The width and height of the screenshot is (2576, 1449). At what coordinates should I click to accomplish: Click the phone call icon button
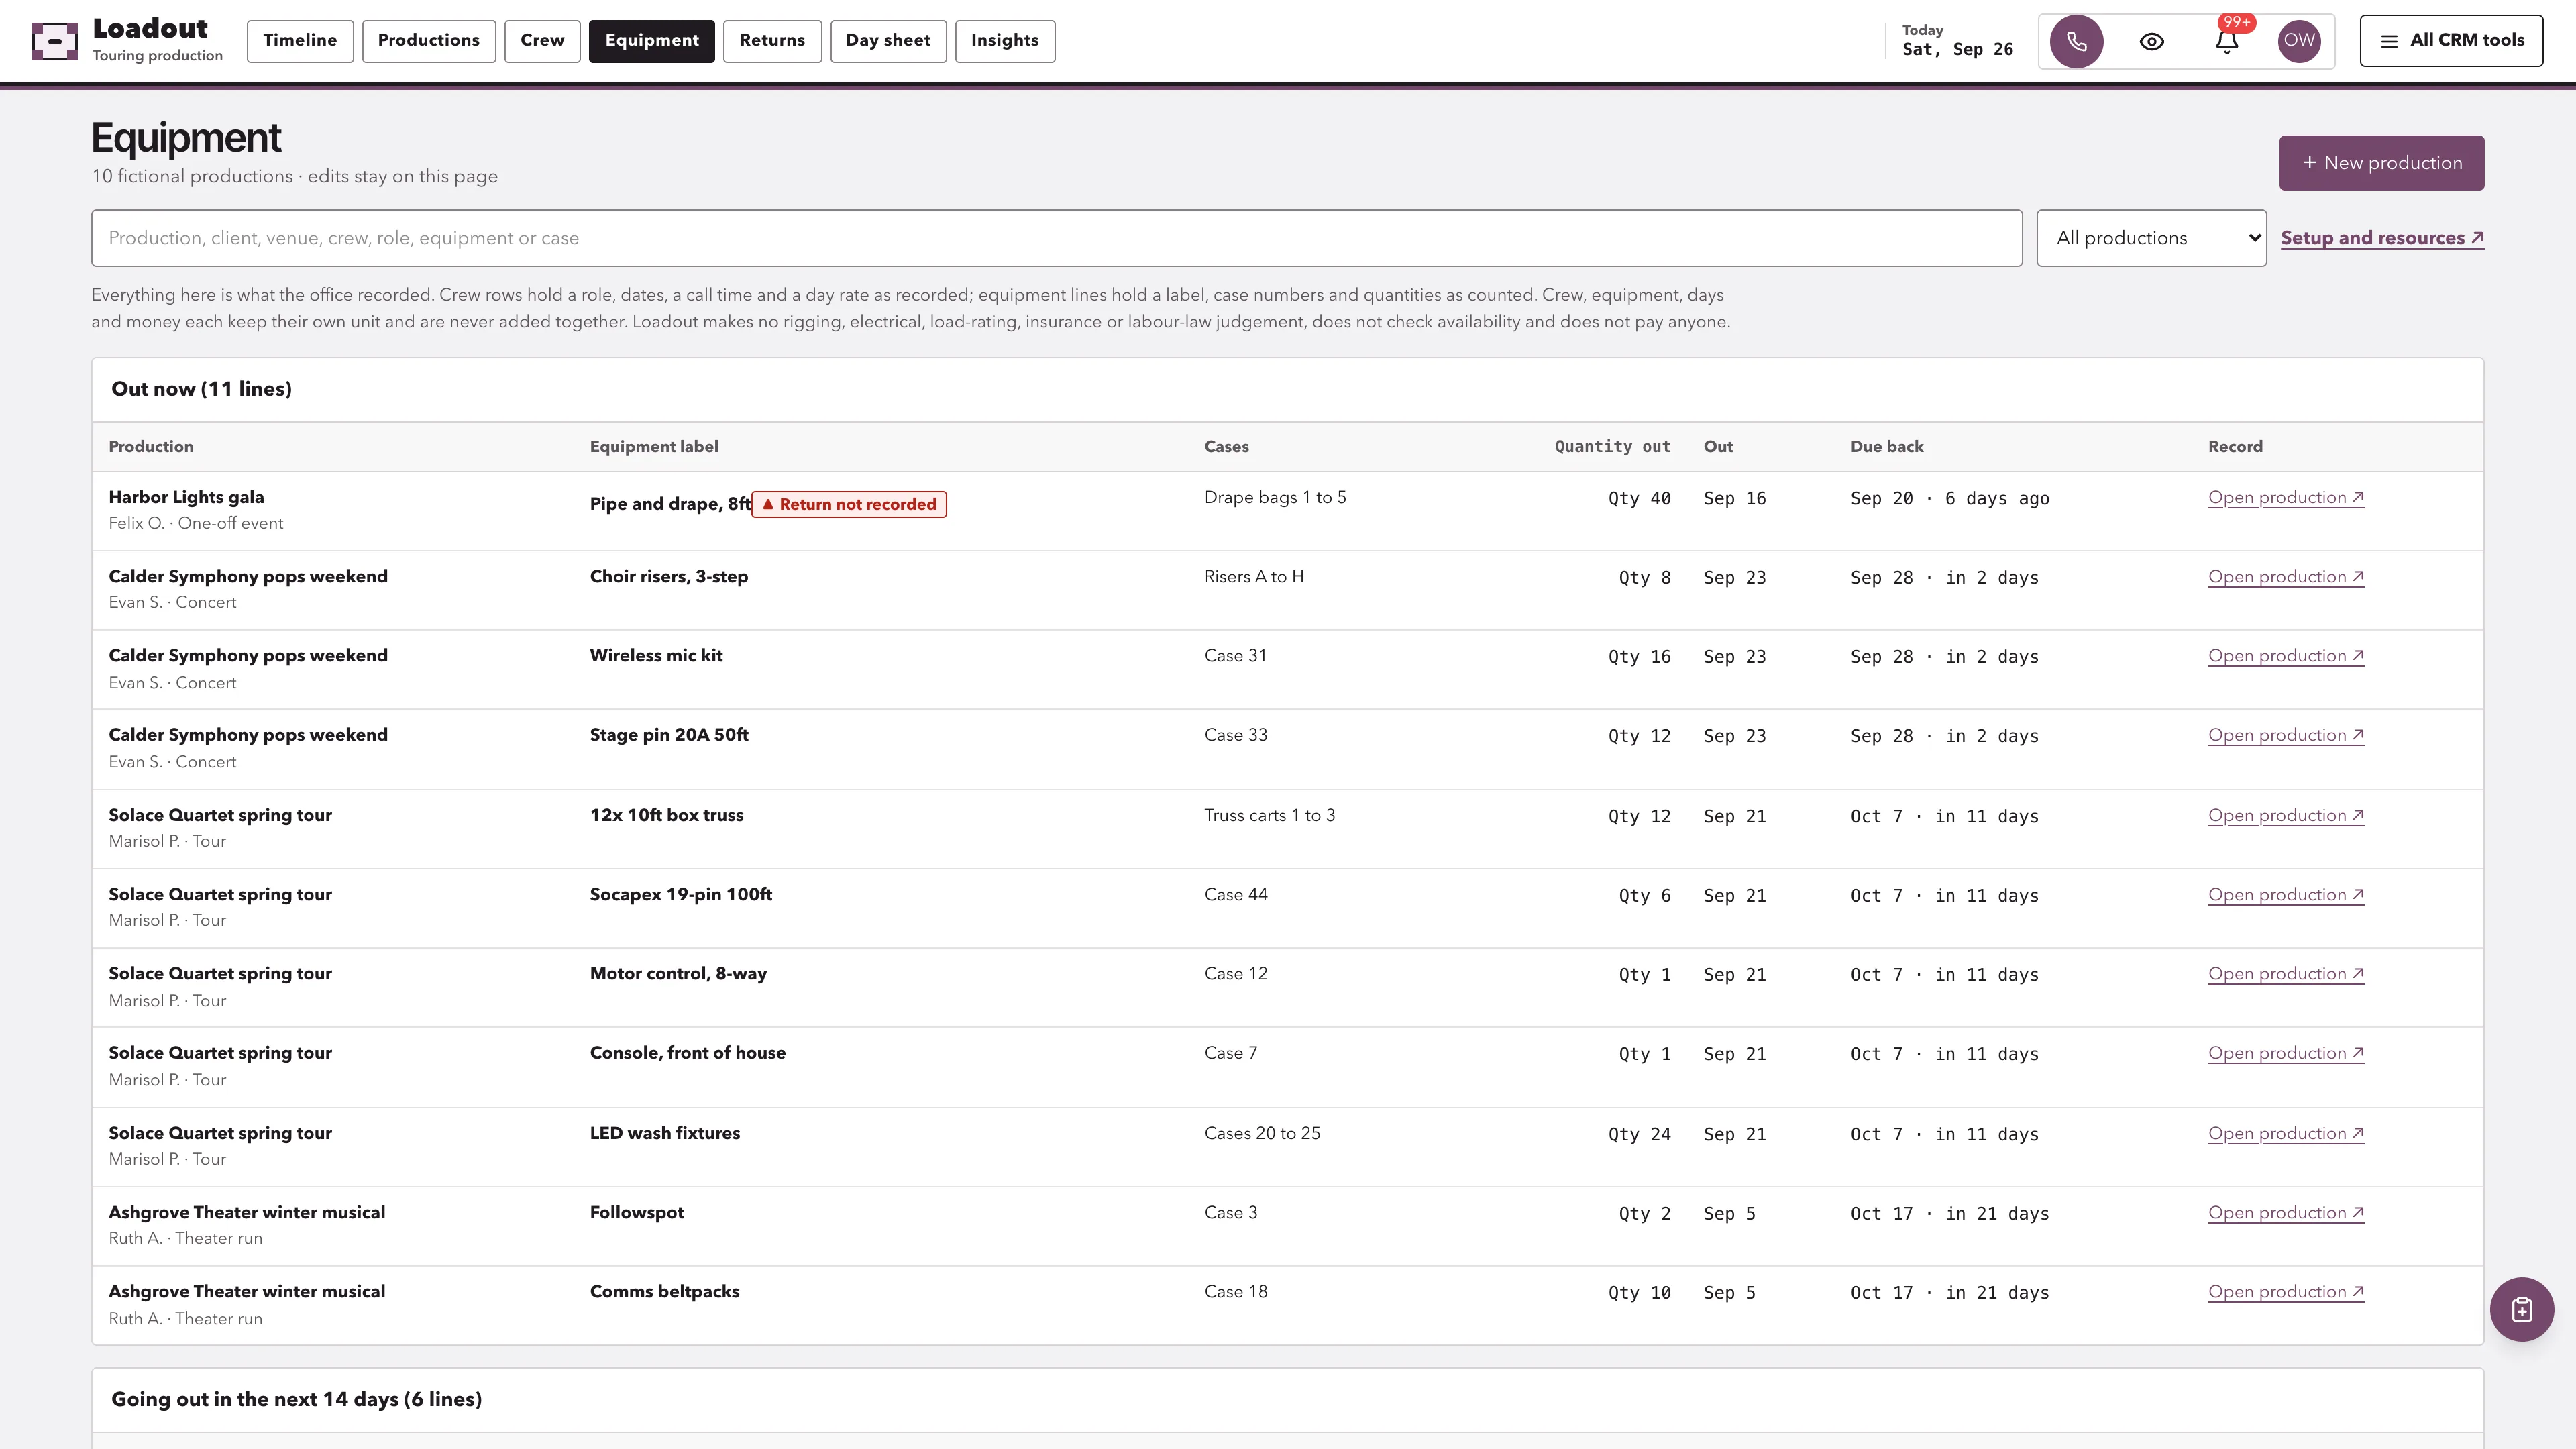coord(2076,41)
